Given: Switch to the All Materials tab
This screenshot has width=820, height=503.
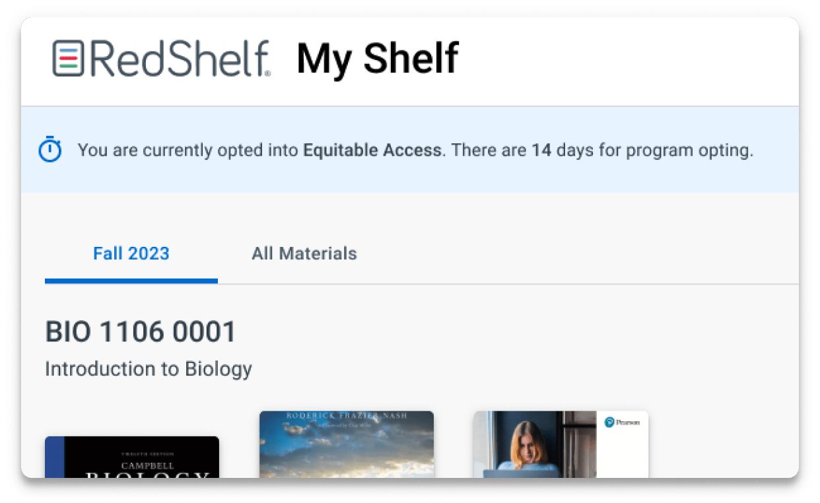Looking at the screenshot, I should point(304,253).
